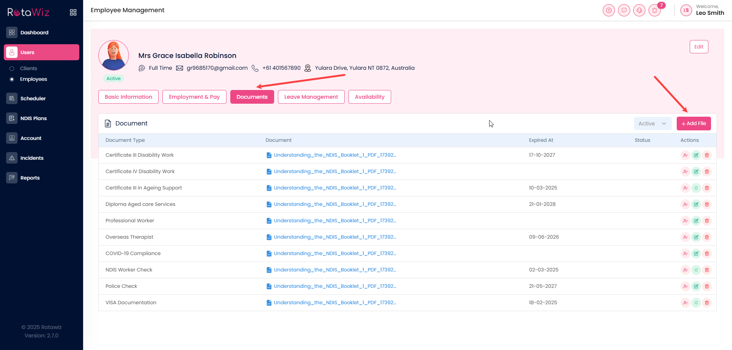The width and height of the screenshot is (732, 350).
Task: Switch to the Employment & Pay tab
Action: (194, 97)
